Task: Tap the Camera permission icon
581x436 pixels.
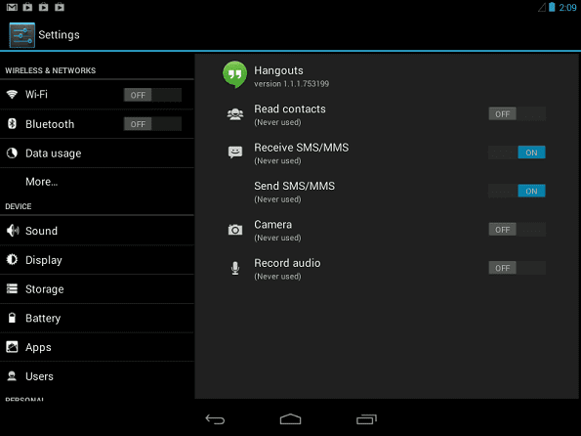Action: pos(235,230)
